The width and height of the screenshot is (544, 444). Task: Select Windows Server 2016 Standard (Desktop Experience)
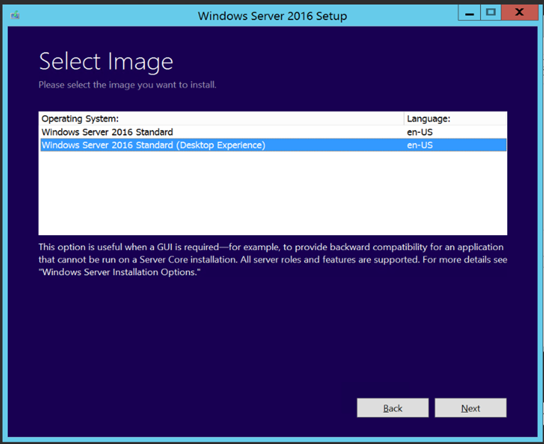coord(273,145)
